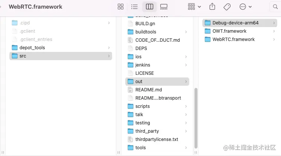Expand chevron next to WebRTC.framework row

274,39
